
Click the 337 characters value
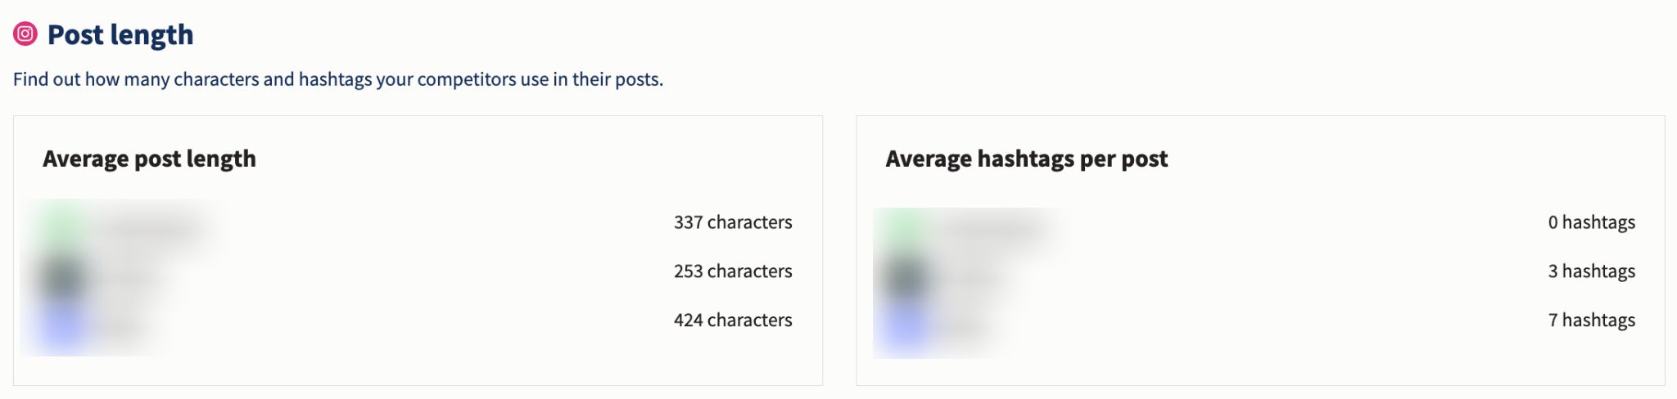(x=733, y=222)
